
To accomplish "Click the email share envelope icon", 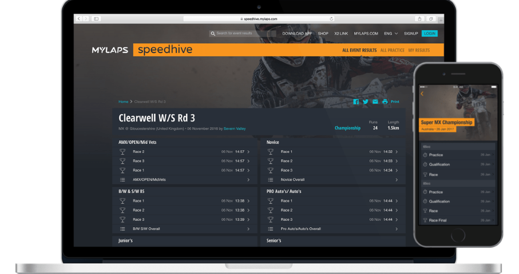I will pyautogui.click(x=375, y=102).
